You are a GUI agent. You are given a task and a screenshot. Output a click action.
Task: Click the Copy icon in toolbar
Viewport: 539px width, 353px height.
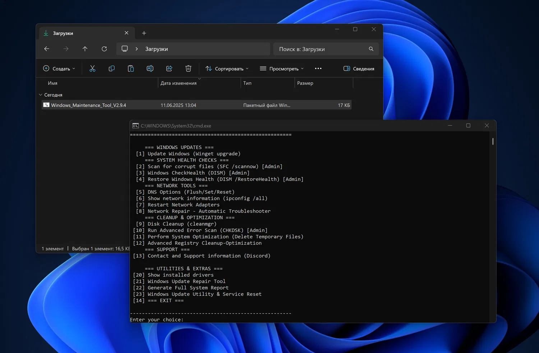pyautogui.click(x=112, y=69)
